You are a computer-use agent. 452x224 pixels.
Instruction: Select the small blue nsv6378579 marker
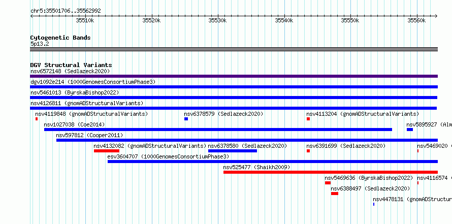(x=186, y=119)
